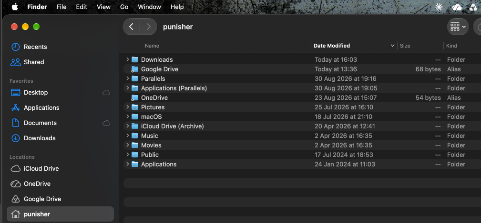Click the Desktop icon in Favorites
This screenshot has width=481, height=223.
[x=15, y=92]
